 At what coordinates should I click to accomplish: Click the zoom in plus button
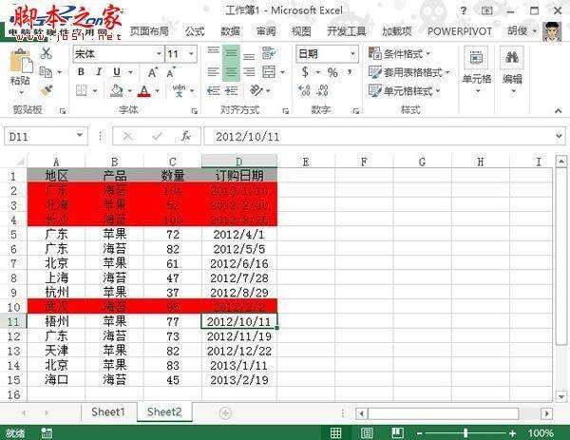(512, 432)
